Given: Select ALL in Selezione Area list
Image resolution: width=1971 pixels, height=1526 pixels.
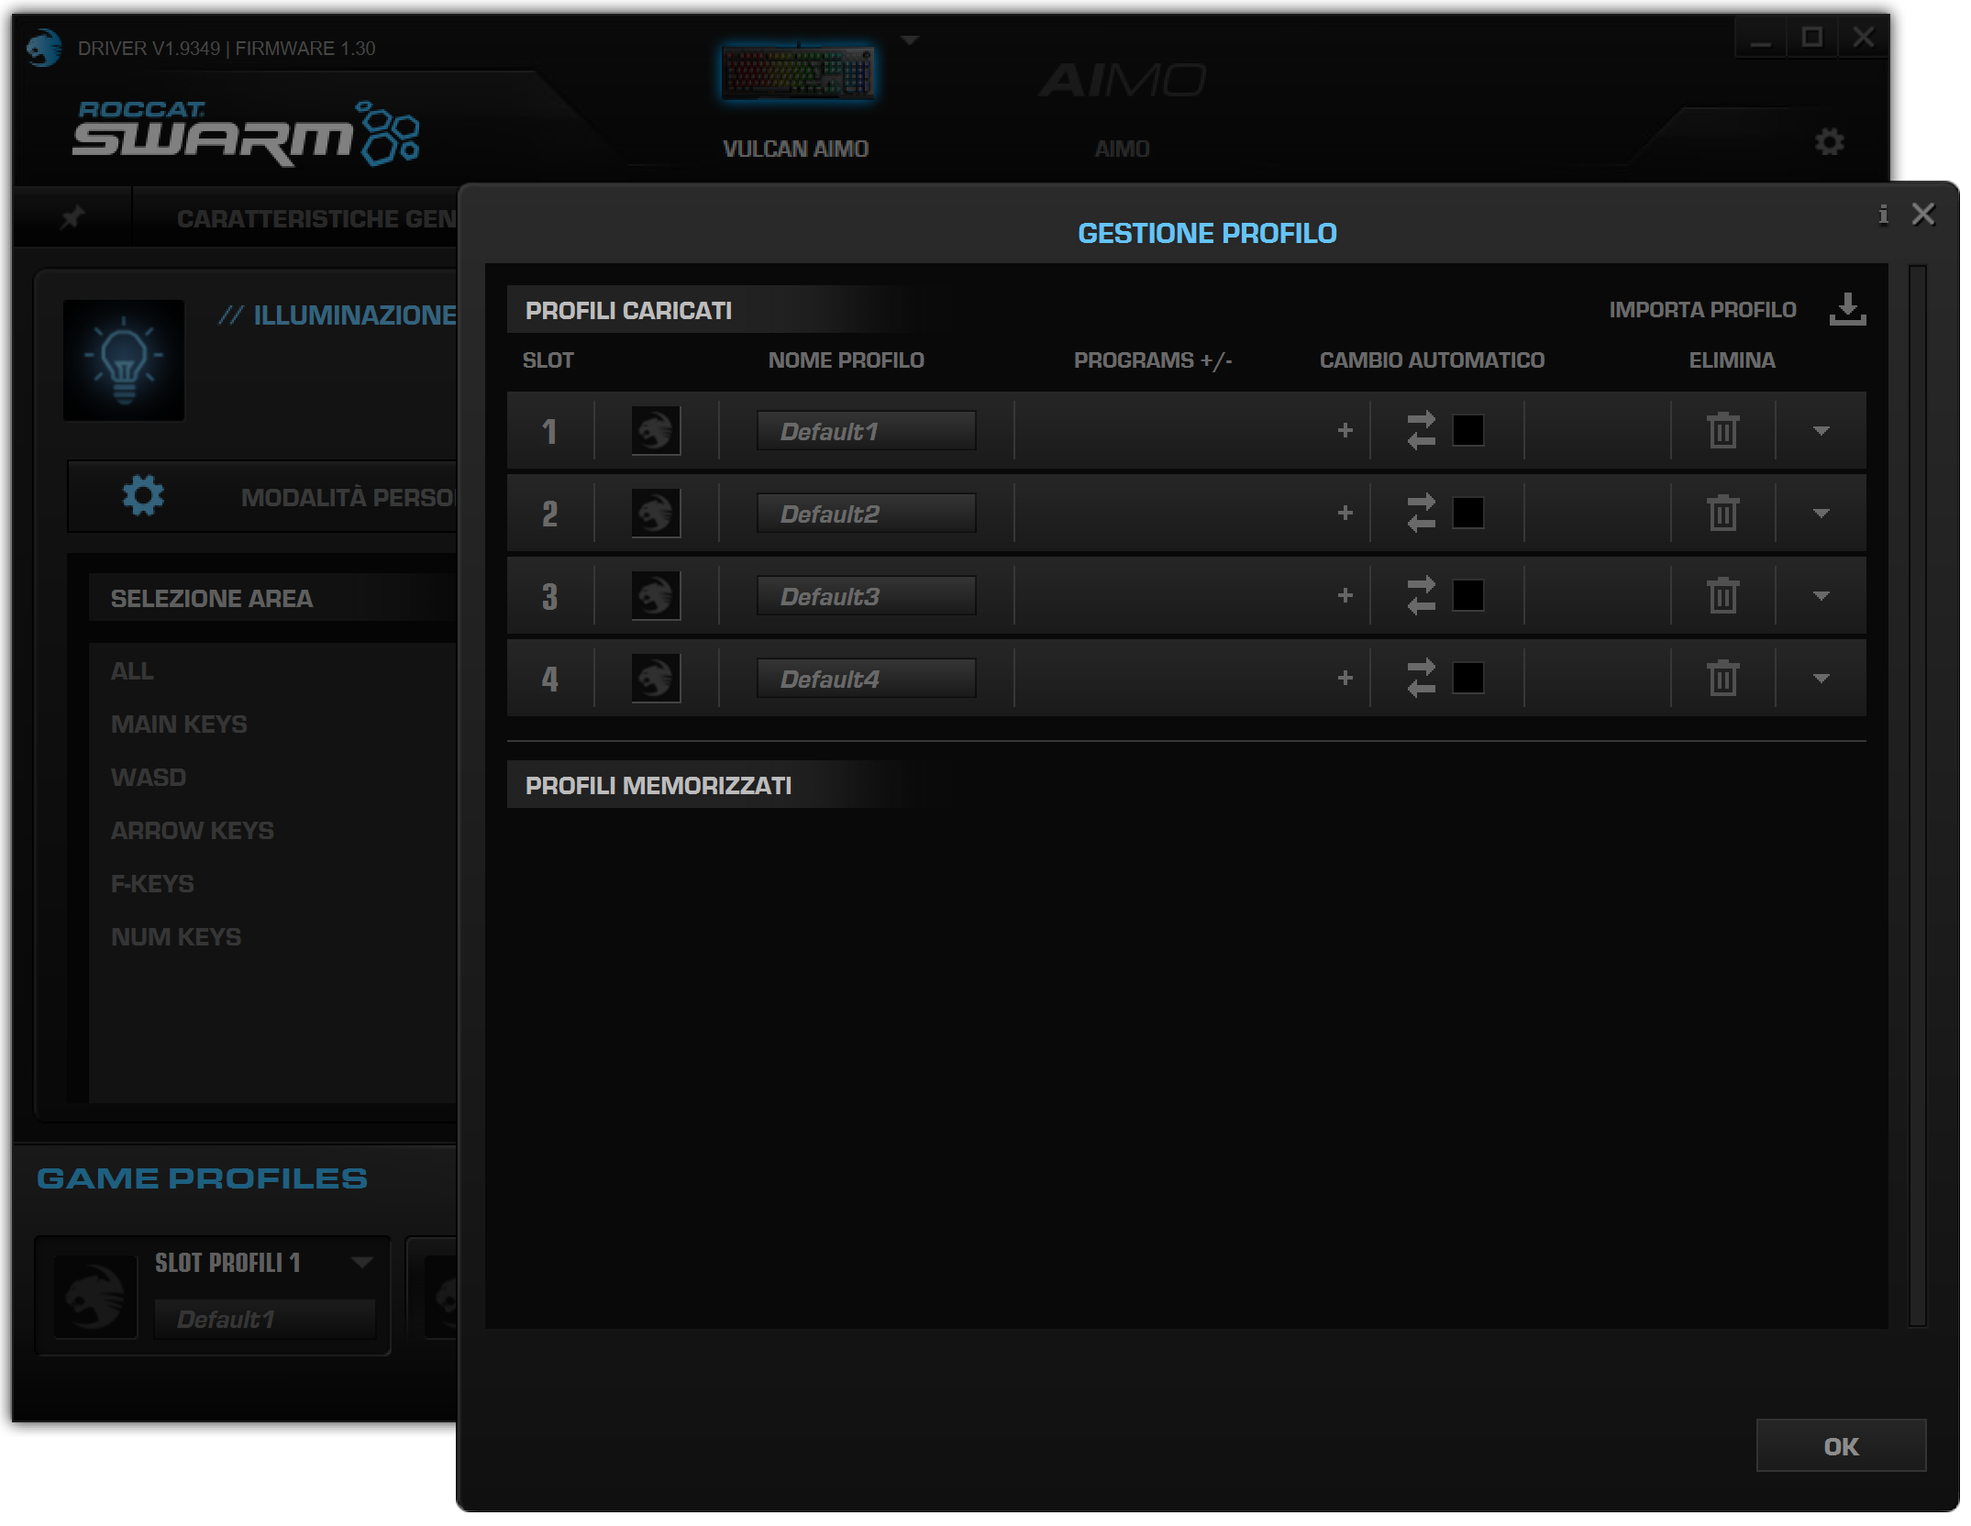Looking at the screenshot, I should coord(132,671).
